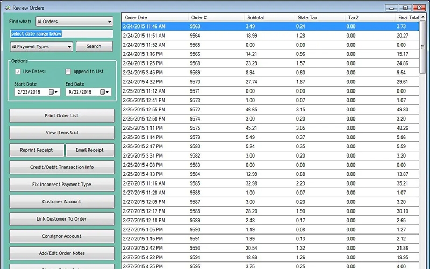430x269 pixels.
Task: Click the Print Order List button
Action: 62,116
